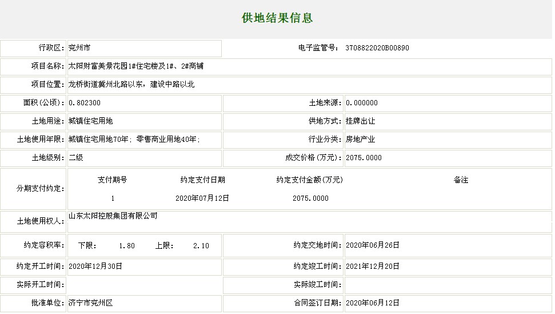
Task: Select the 土地用途 value 城镇住宅用地
Action: click(90, 121)
